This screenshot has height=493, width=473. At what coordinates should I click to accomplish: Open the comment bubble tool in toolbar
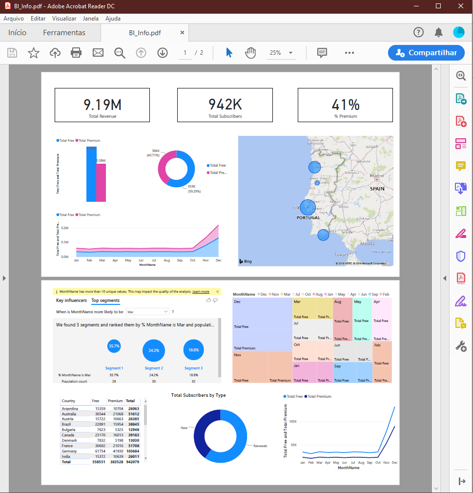(322, 53)
